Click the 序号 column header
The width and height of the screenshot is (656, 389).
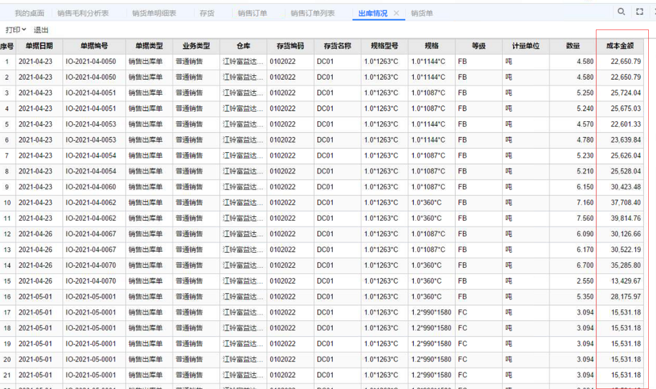pyautogui.click(x=7, y=46)
